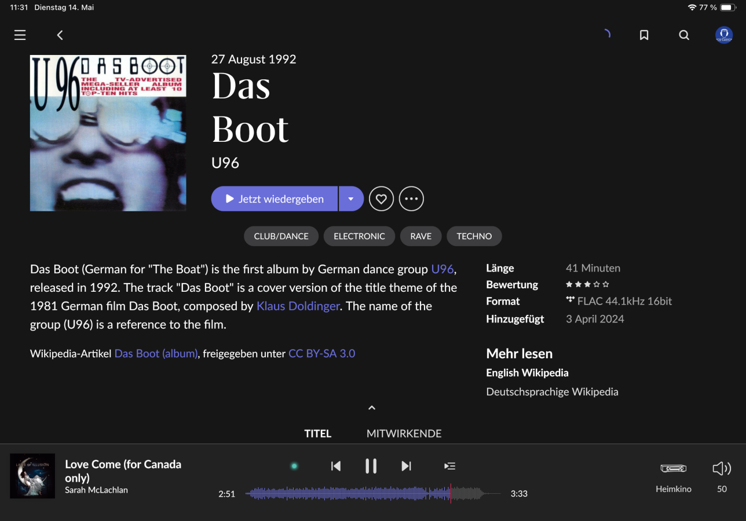The width and height of the screenshot is (746, 521).
Task: Tap the battery indicator in status bar
Action: click(727, 8)
